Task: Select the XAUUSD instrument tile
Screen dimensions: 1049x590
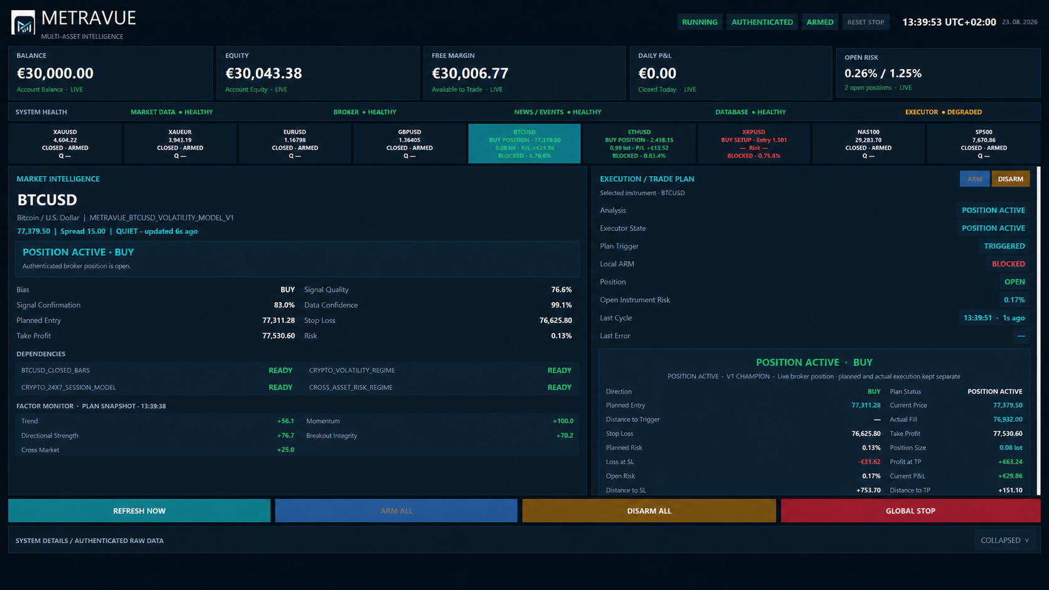Action: (x=65, y=144)
